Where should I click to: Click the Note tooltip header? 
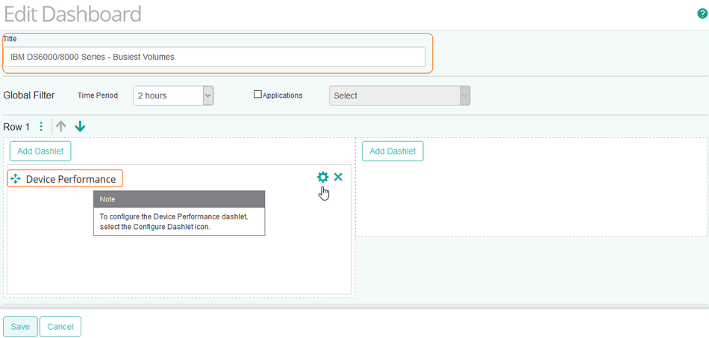tap(179, 199)
